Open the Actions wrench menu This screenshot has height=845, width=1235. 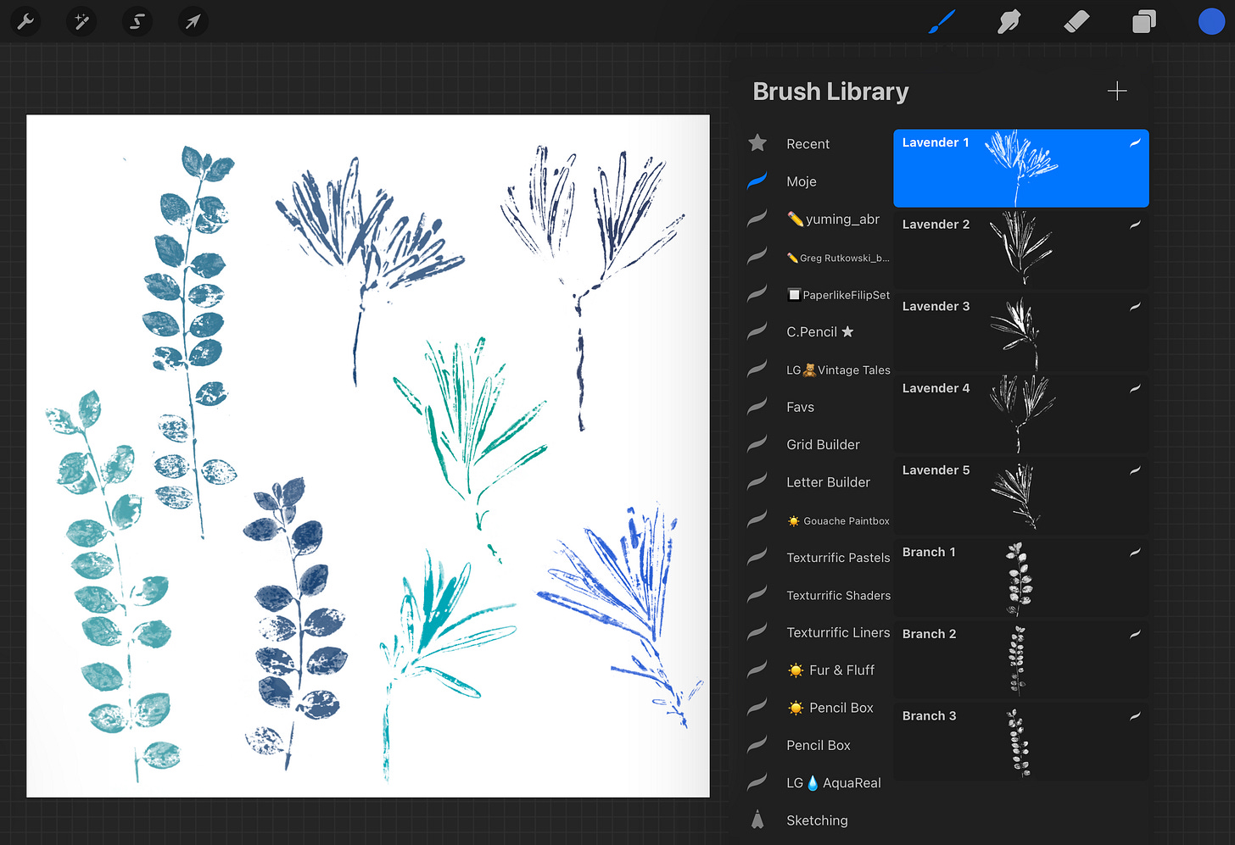tap(25, 21)
